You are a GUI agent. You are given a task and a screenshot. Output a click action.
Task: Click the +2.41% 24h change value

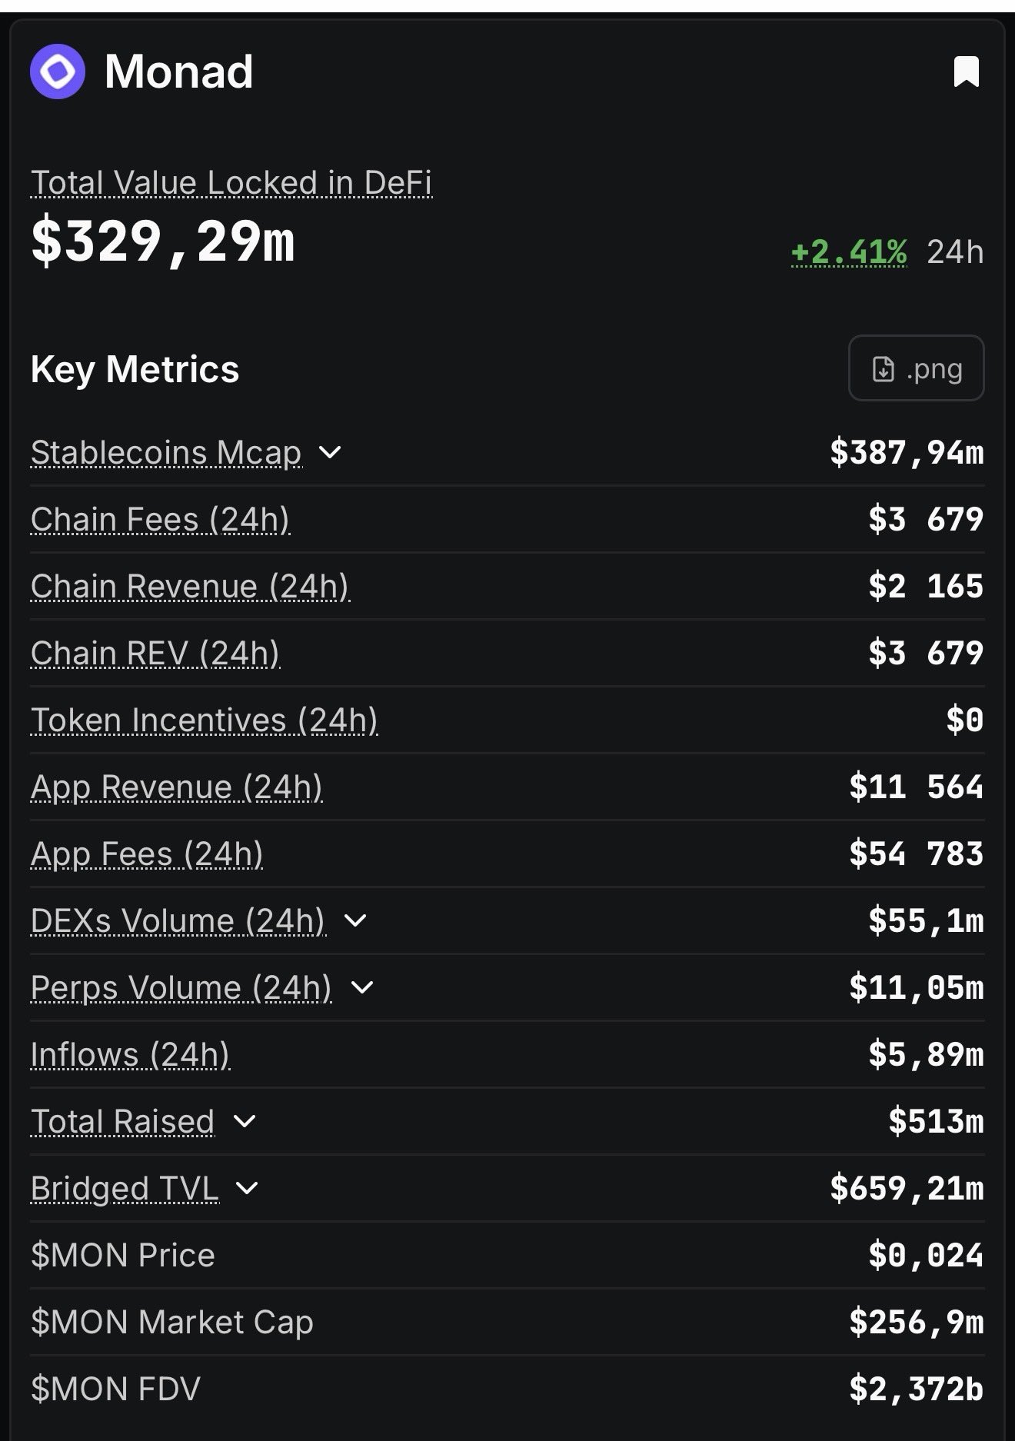point(849,252)
